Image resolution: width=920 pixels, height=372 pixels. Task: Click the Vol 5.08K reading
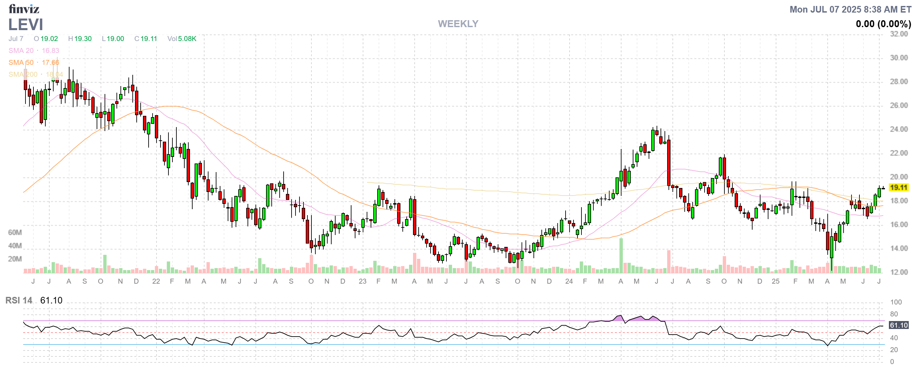182,38
